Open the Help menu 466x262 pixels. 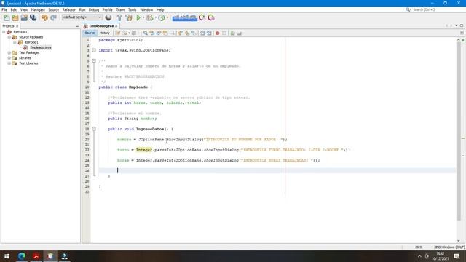(x=160, y=9)
